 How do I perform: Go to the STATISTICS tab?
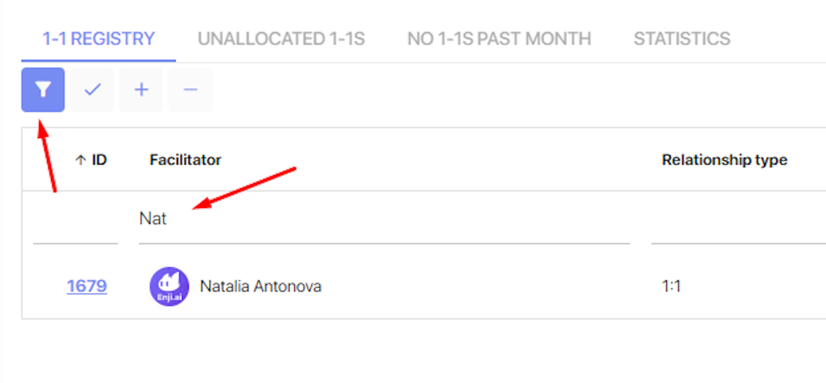[x=682, y=39]
